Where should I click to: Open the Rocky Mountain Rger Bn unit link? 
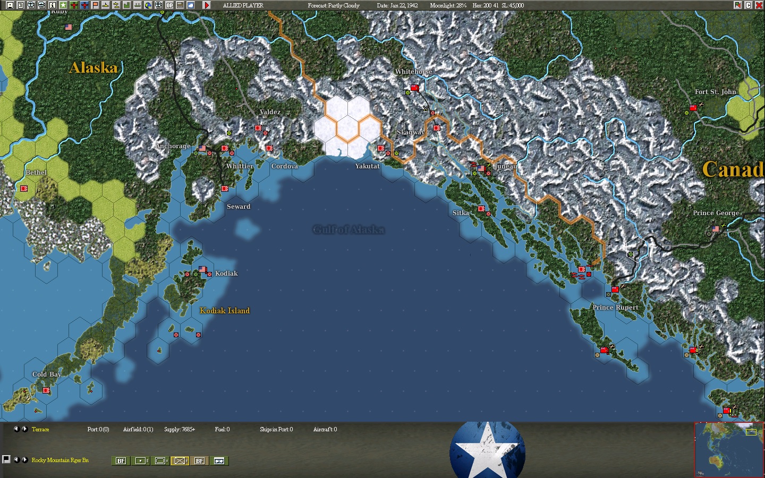(60, 460)
